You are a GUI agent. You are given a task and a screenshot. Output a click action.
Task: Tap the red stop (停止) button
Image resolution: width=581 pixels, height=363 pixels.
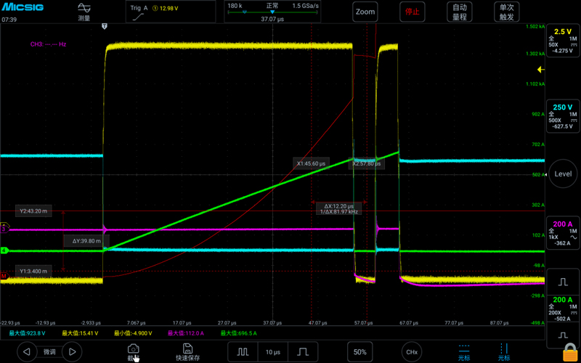coord(412,12)
